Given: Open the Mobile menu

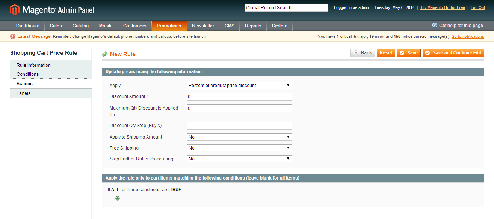Looking at the screenshot, I should click(x=106, y=26).
